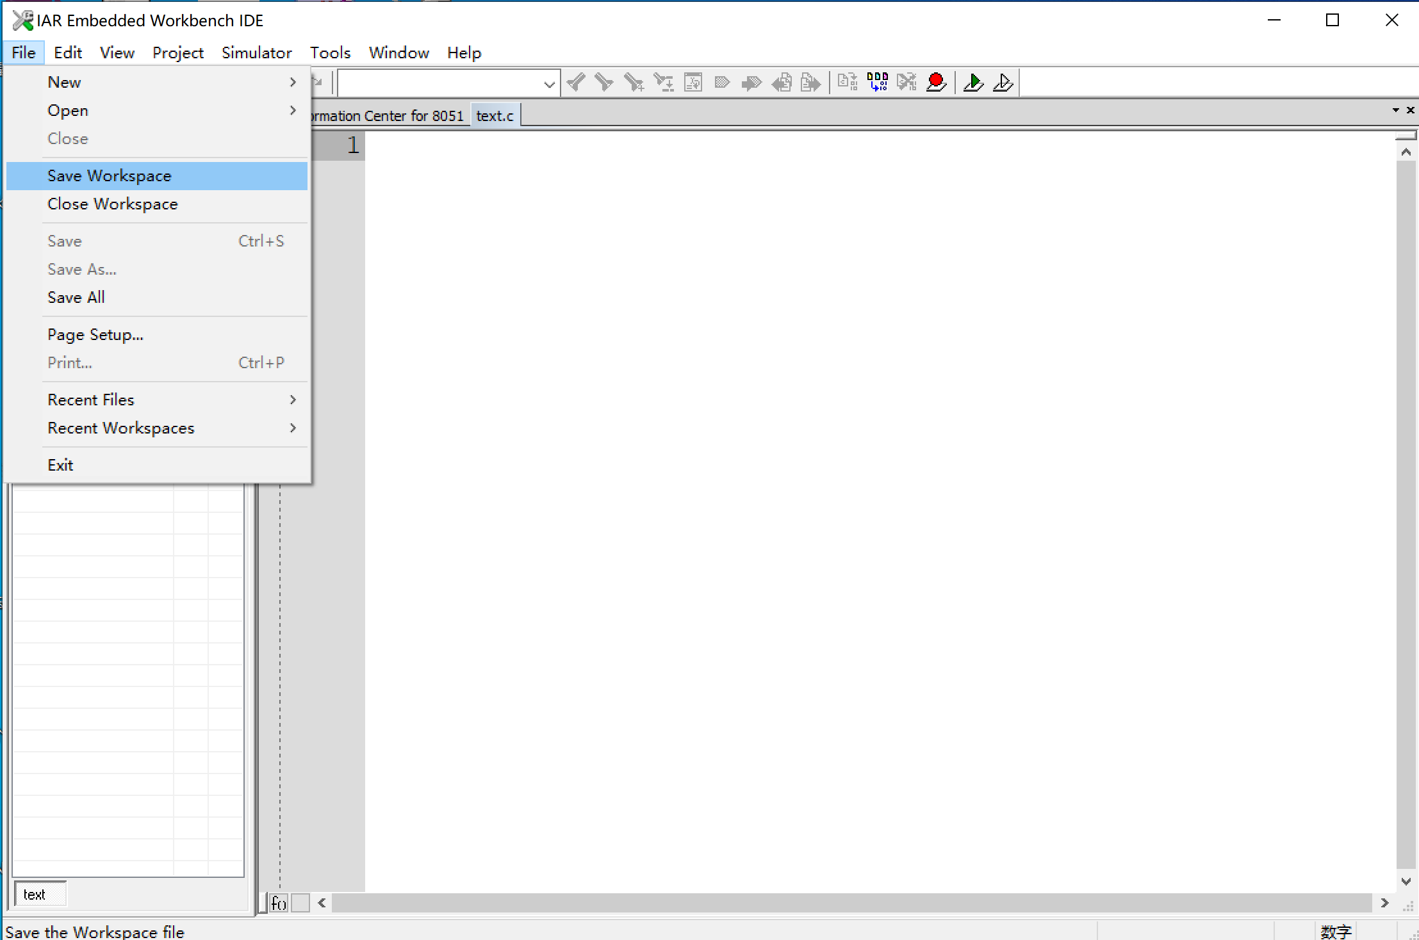Screen dimensions: 1419x940
Task: Open the Project menu
Action: point(177,53)
